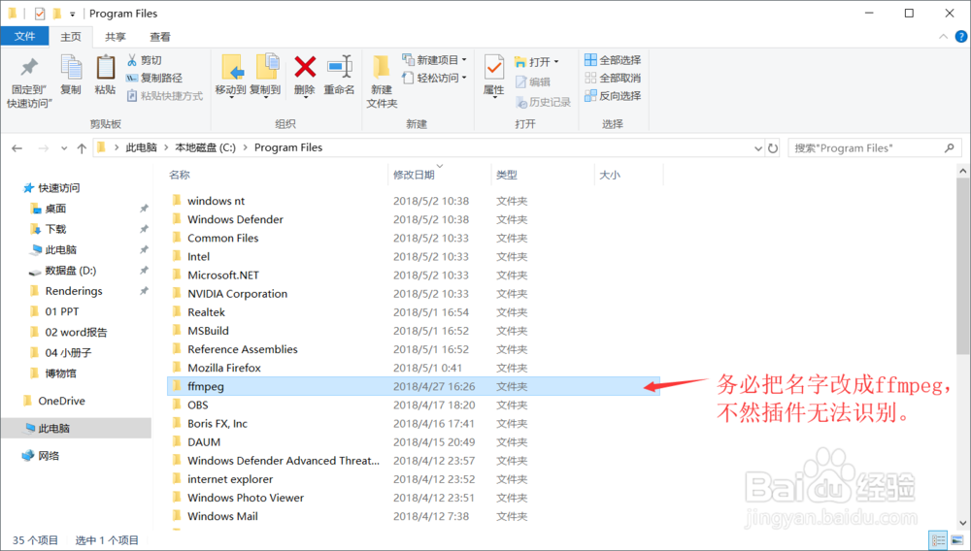Viewport: 971px width, 551px height.
Task: Click 此电脑 in the address bar
Action: pos(141,147)
